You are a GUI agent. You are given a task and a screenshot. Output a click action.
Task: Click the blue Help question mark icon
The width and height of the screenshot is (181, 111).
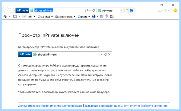[x=94, y=17]
